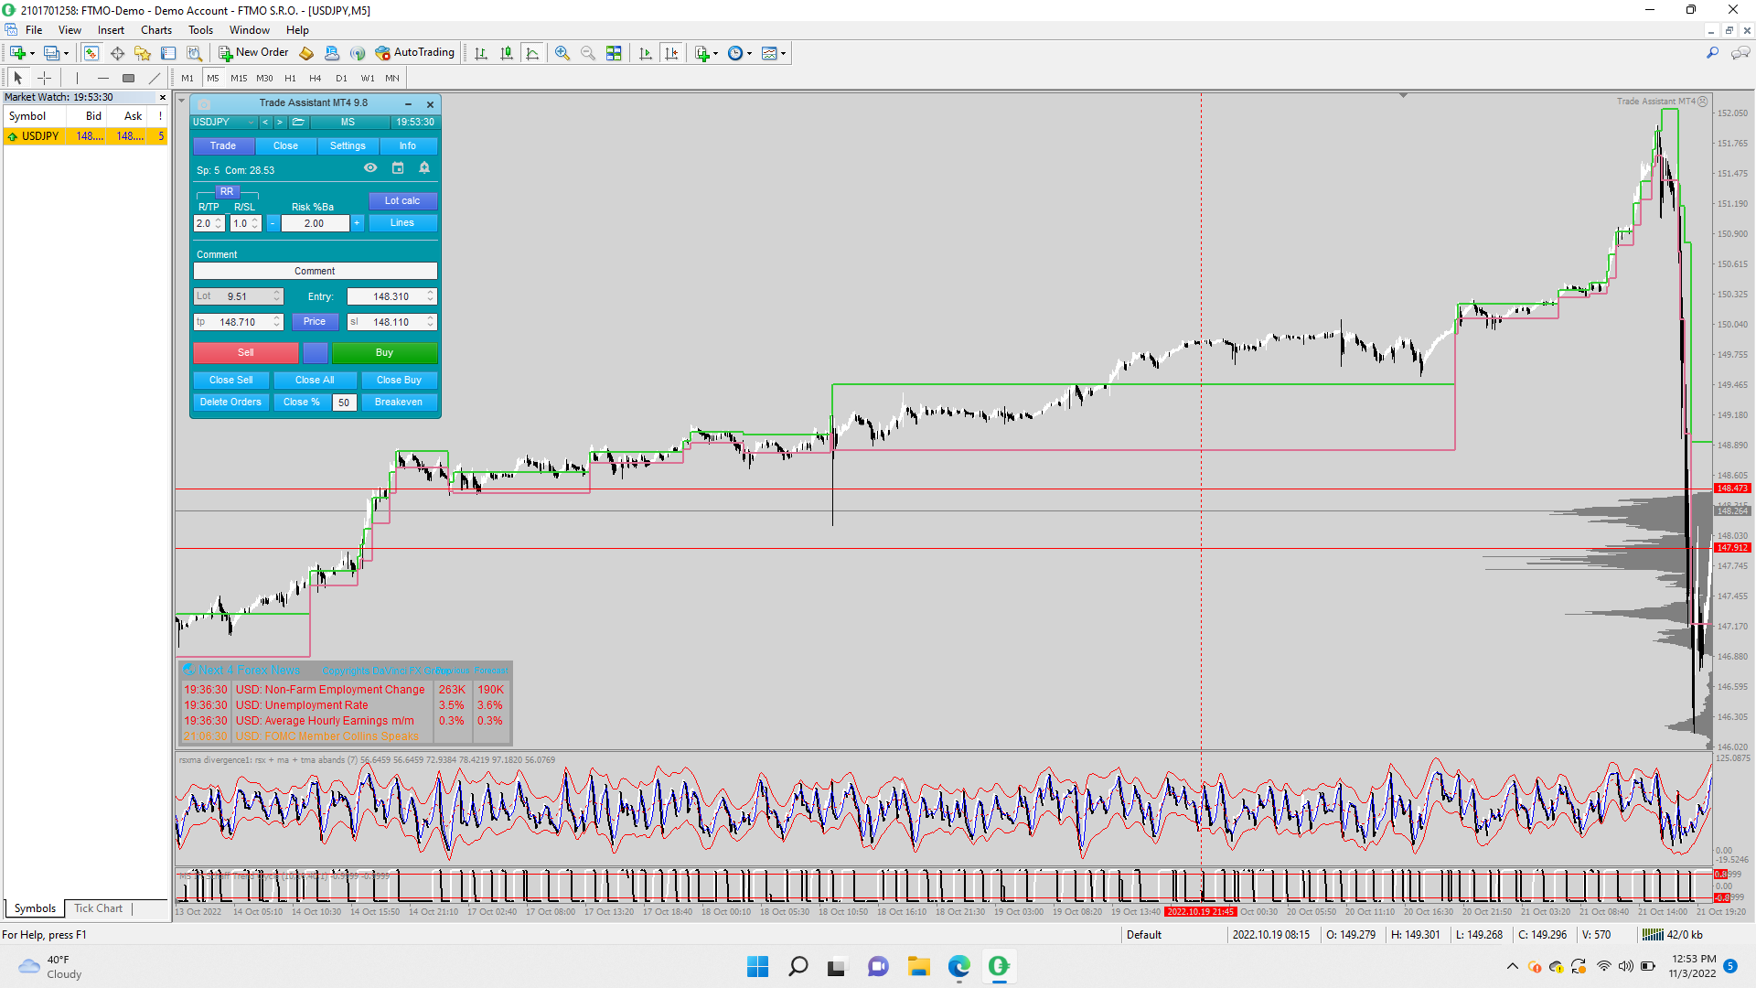This screenshot has width=1756, height=988.
Task: Click the Zoom In magnifier icon
Action: 562,53
